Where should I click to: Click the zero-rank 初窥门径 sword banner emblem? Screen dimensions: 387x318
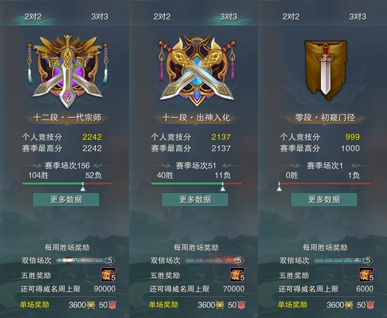(x=325, y=70)
